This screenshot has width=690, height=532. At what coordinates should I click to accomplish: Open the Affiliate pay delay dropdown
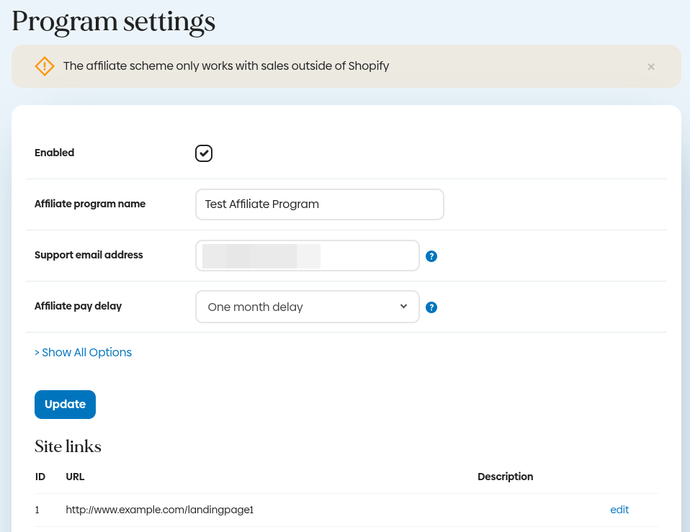(x=307, y=307)
